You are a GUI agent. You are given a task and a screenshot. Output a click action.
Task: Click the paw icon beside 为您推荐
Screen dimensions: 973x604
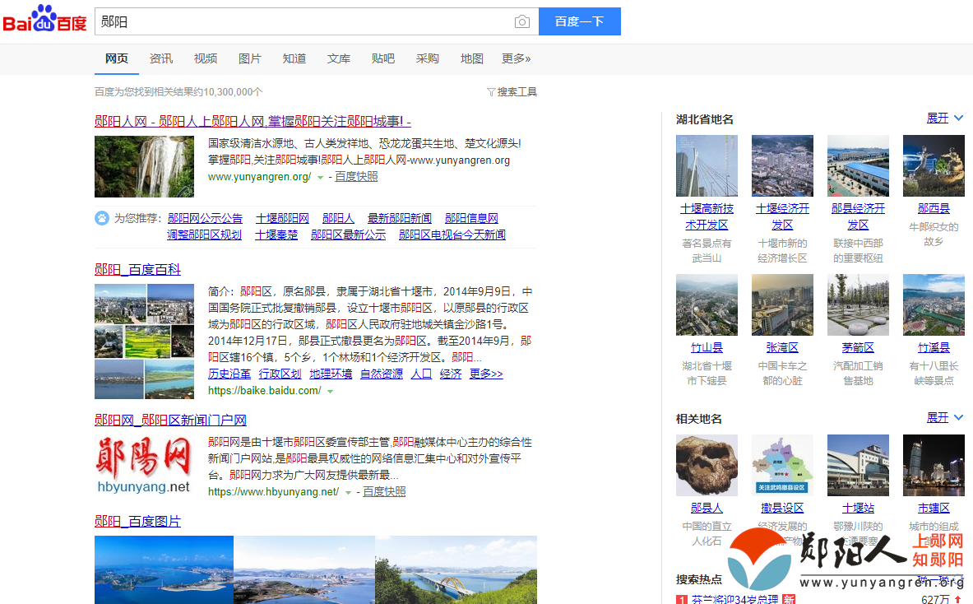(x=102, y=218)
